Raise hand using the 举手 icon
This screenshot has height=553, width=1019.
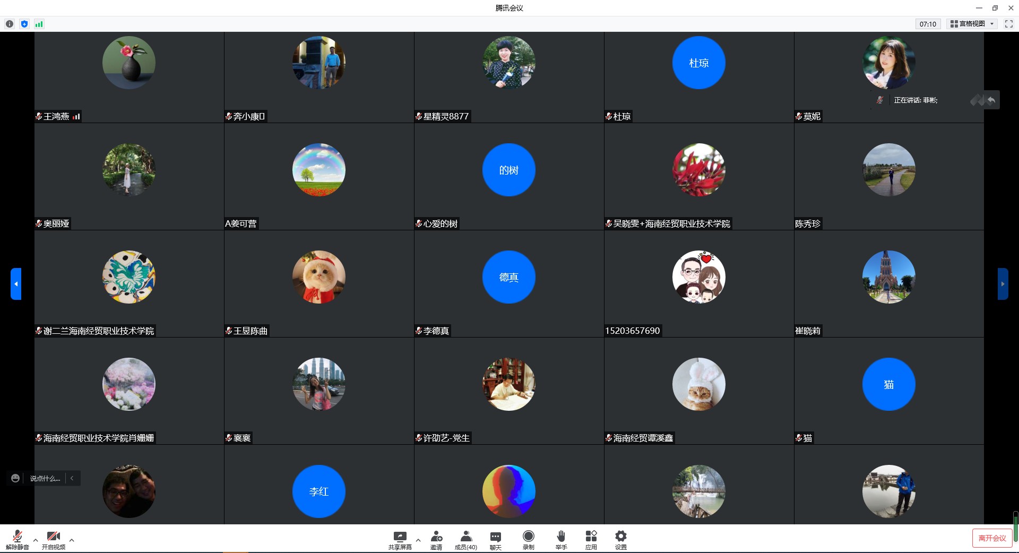pos(561,539)
